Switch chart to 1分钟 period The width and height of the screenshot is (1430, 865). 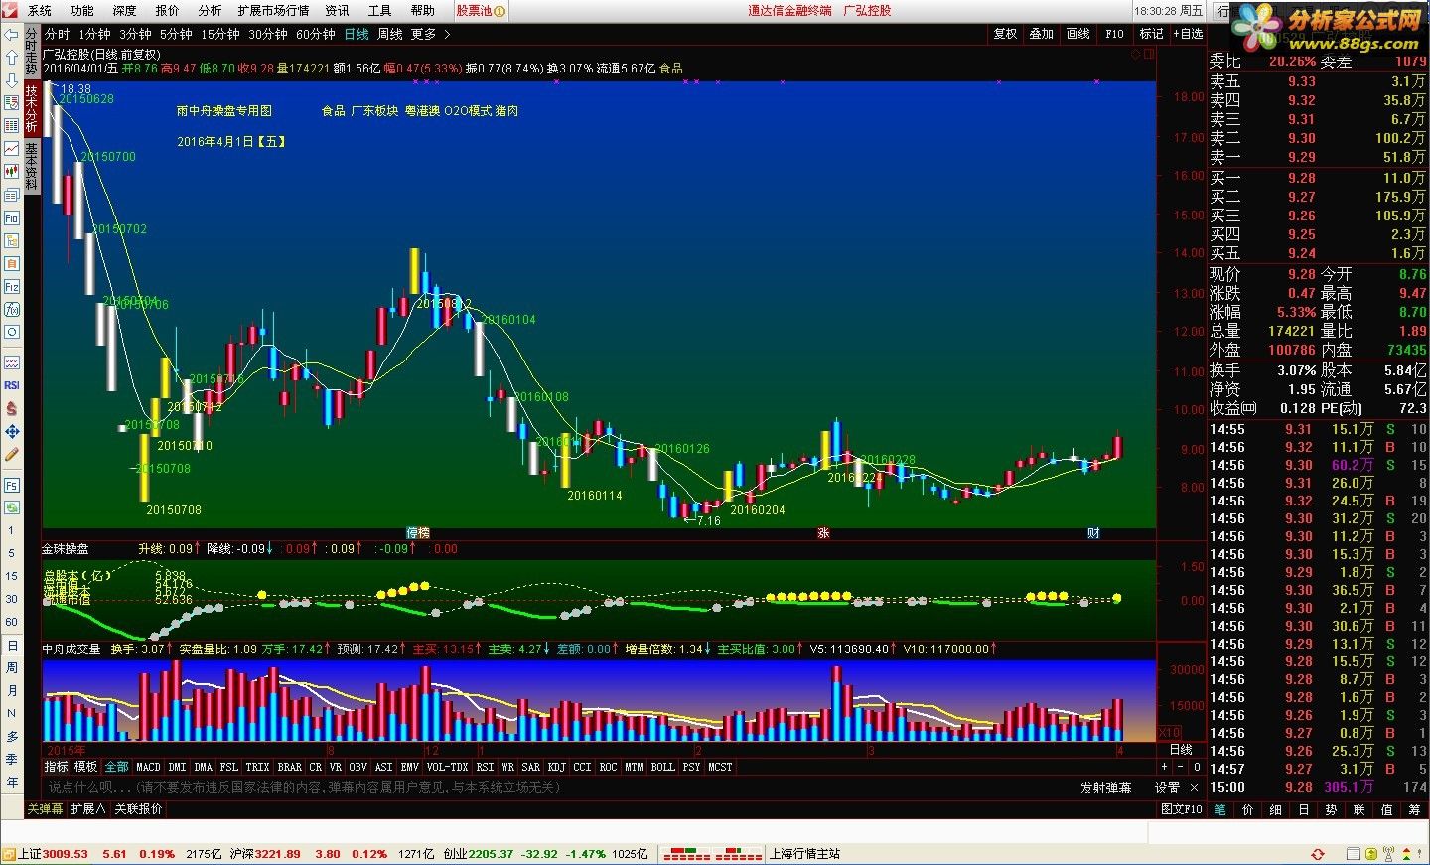95,34
